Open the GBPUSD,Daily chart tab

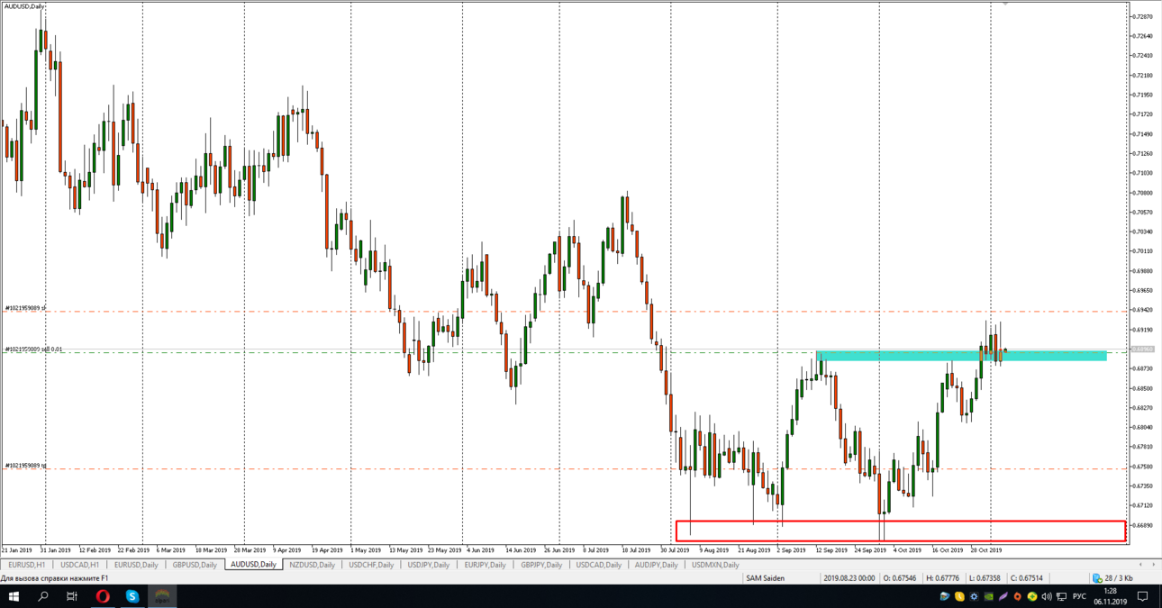pyautogui.click(x=195, y=565)
